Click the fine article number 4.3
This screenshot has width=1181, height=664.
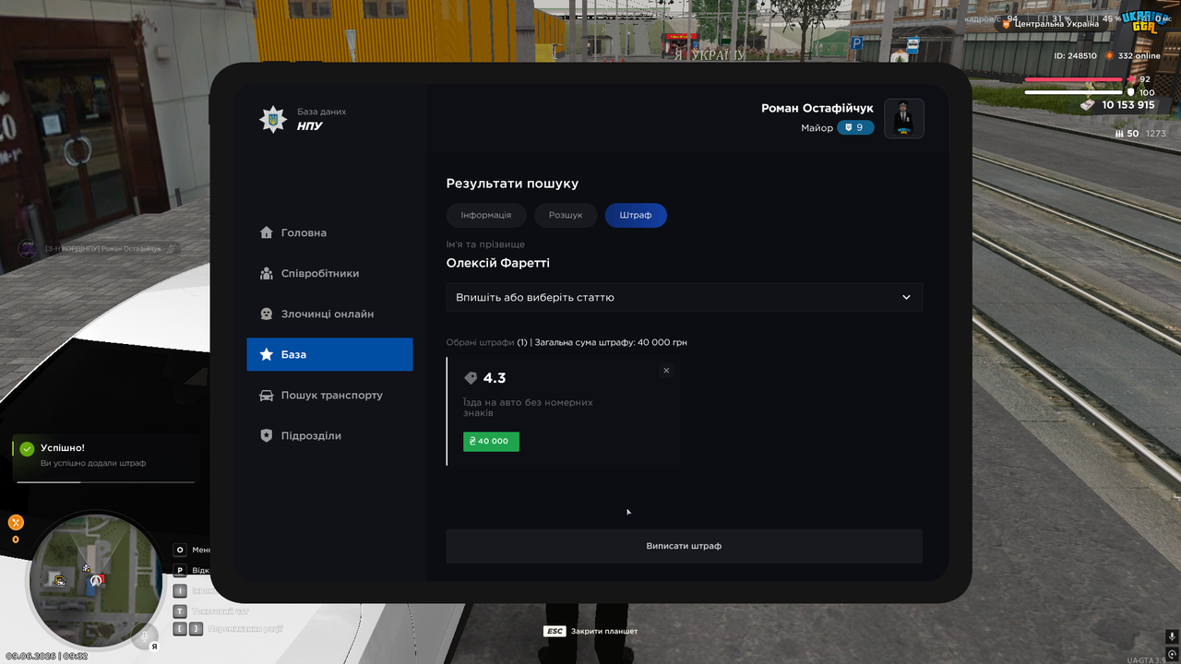495,378
